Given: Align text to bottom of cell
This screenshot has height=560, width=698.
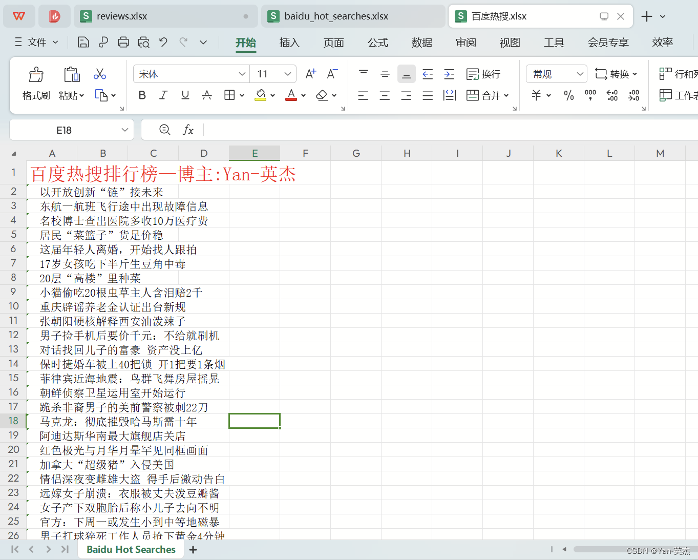Looking at the screenshot, I should coord(407,74).
